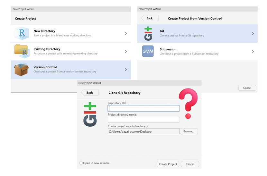Click the Version Control box icon
Viewport: 267px width, 176px height.
(22, 70)
